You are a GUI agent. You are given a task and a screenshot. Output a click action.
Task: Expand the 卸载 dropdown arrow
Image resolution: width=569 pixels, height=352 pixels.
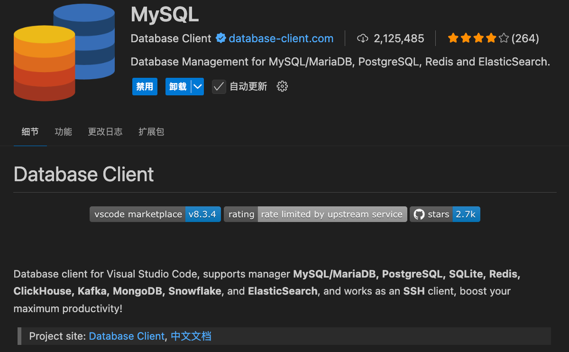[x=198, y=87]
